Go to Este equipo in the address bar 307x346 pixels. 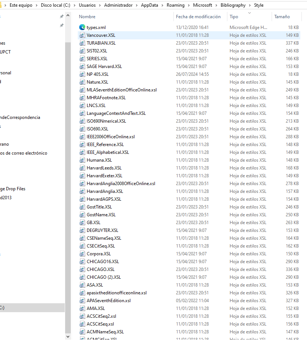[21, 5]
